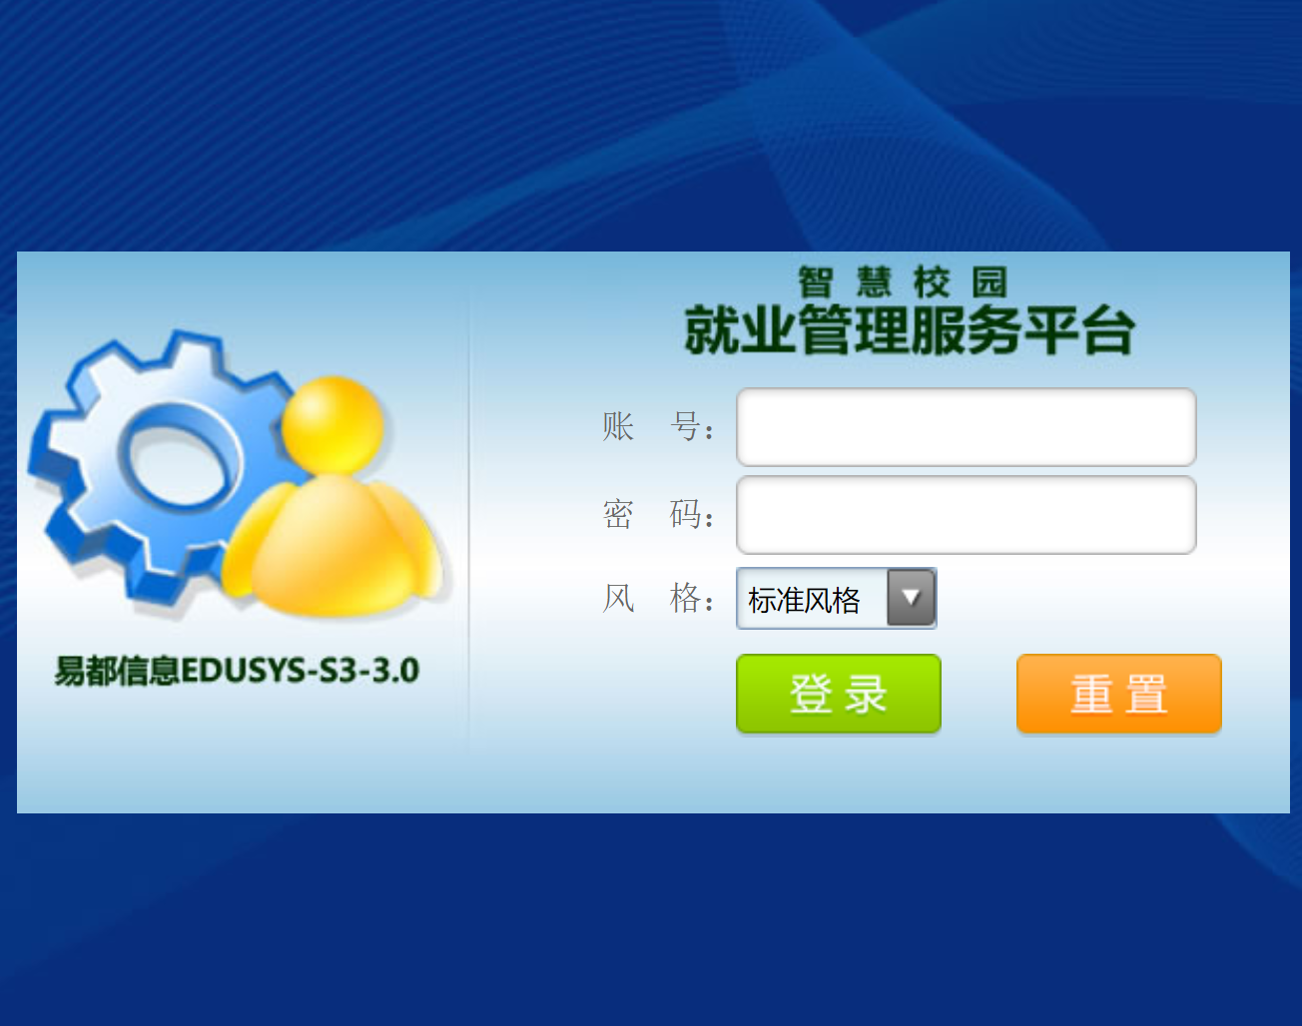Click the 就业管理服务平台 title
The image size is (1302, 1026).
(910, 331)
